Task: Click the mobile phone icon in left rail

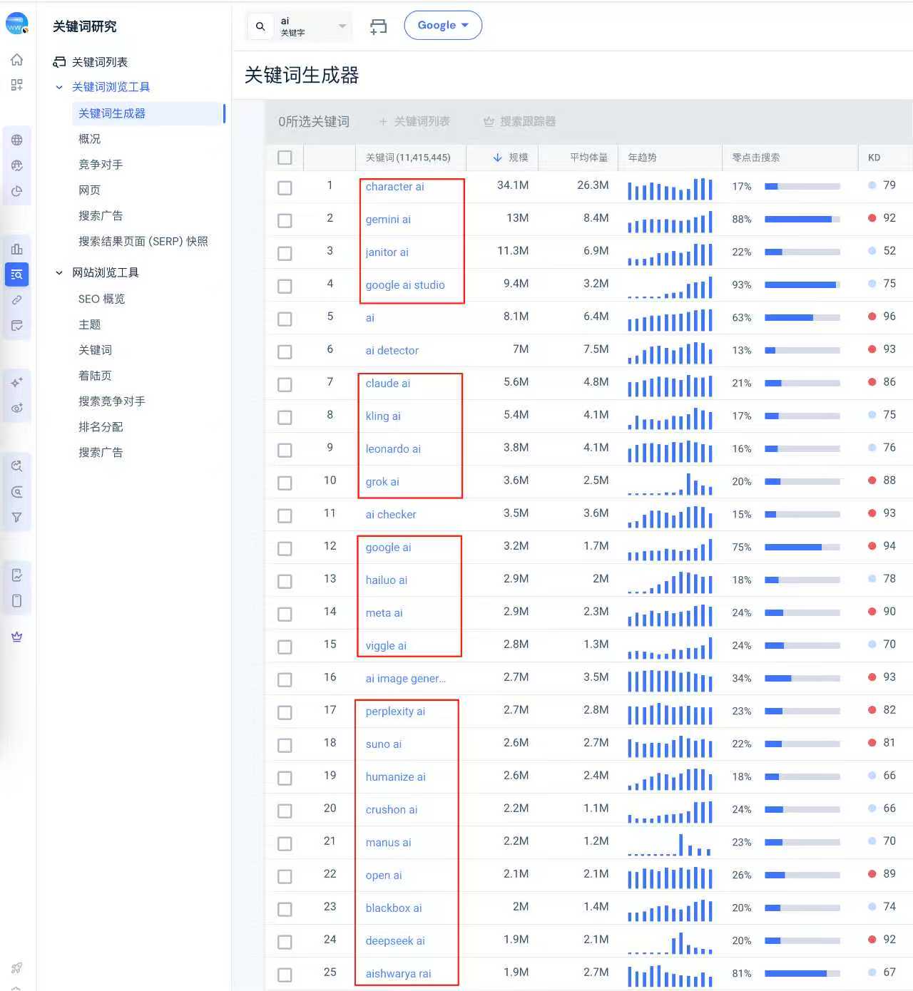Action: (17, 600)
